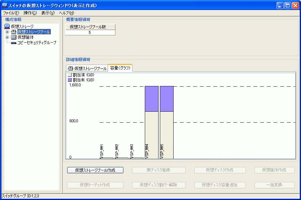Viewport: 301px width, 200px height.
Task: Click the purple unallocated segment of VSP_004 bar
Action: (x=152, y=99)
